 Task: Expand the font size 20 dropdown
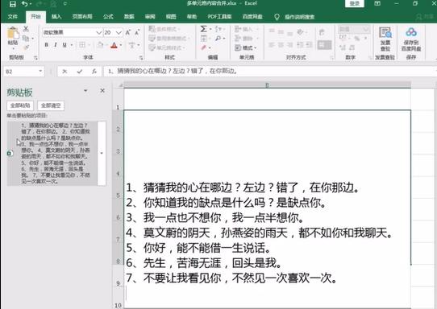(119, 32)
